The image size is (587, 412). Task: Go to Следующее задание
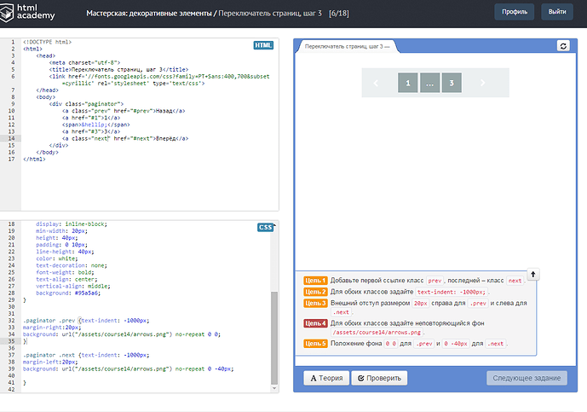tap(527, 378)
